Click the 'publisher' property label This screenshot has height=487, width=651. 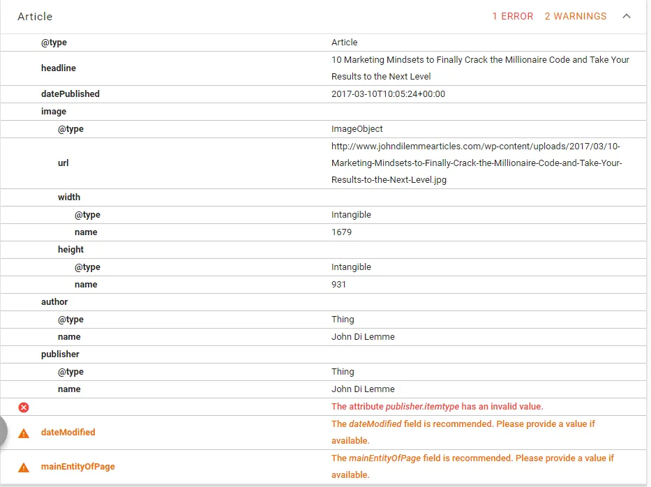pyautogui.click(x=60, y=354)
